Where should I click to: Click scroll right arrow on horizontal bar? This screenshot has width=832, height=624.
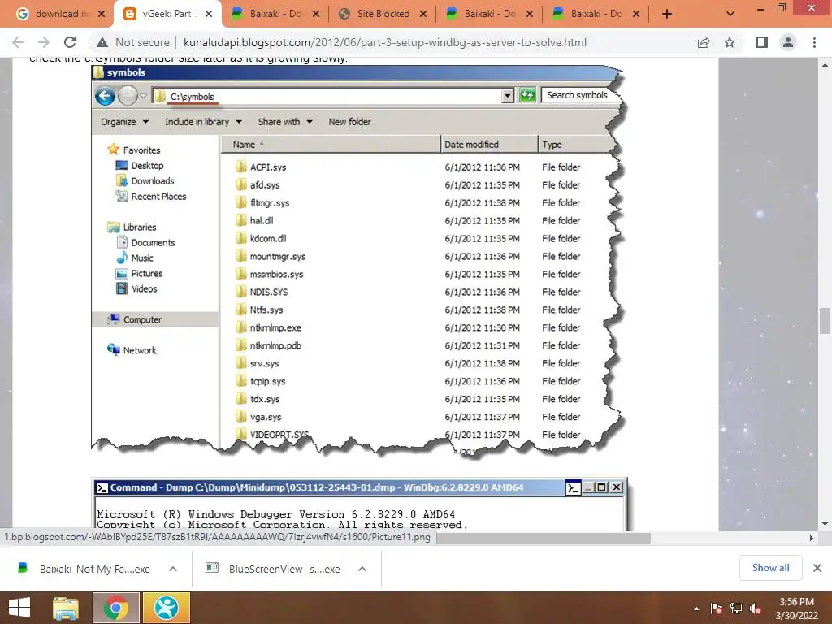pyautogui.click(x=811, y=538)
